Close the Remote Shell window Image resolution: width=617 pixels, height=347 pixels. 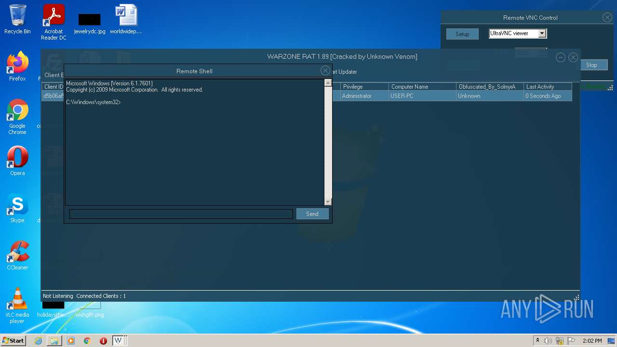[x=325, y=71]
